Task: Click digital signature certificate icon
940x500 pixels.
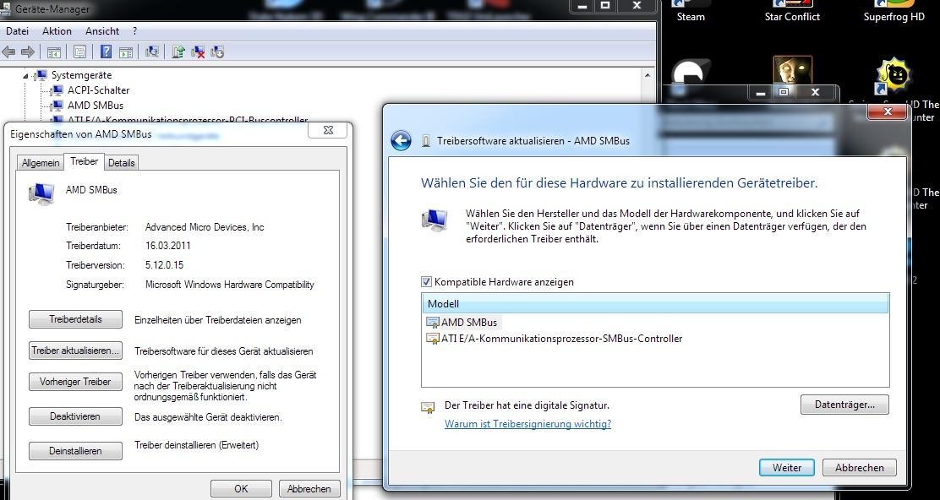Action: point(428,407)
